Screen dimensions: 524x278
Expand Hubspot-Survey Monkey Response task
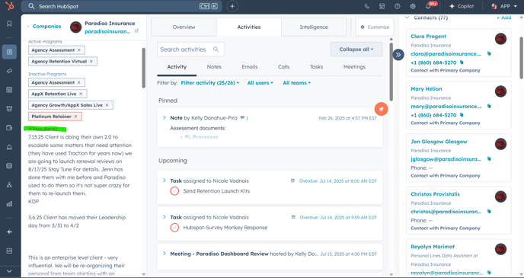coord(164,217)
